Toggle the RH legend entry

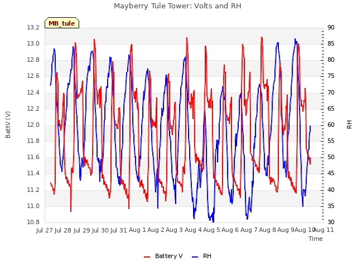click(202, 256)
